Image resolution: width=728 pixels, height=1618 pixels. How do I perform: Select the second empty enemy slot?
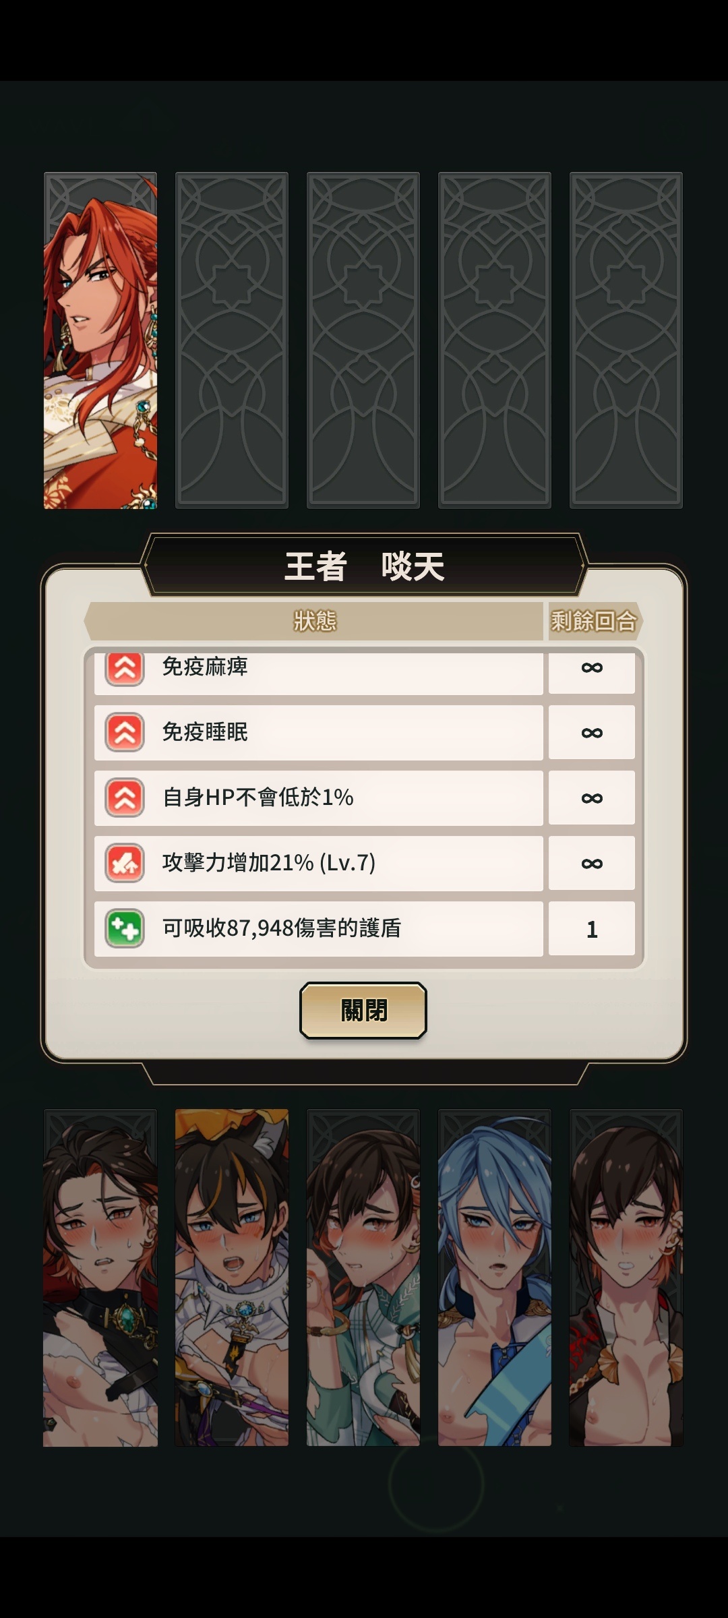(232, 340)
